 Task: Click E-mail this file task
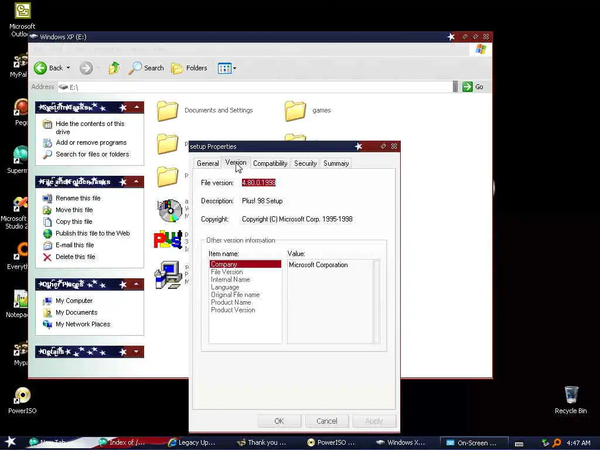pyautogui.click(x=74, y=246)
